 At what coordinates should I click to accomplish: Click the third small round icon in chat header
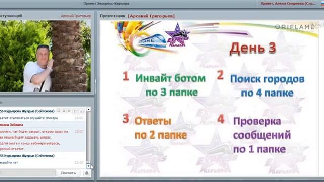click(69, 111)
